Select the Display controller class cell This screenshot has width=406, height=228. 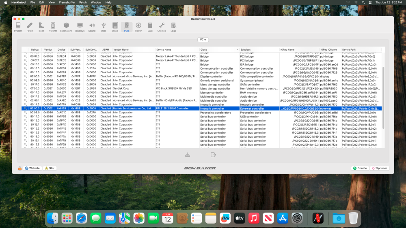click(219, 77)
